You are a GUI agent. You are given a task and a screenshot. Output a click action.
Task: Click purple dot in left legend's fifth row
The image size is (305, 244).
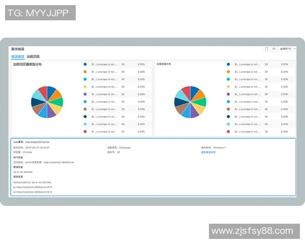click(85, 94)
